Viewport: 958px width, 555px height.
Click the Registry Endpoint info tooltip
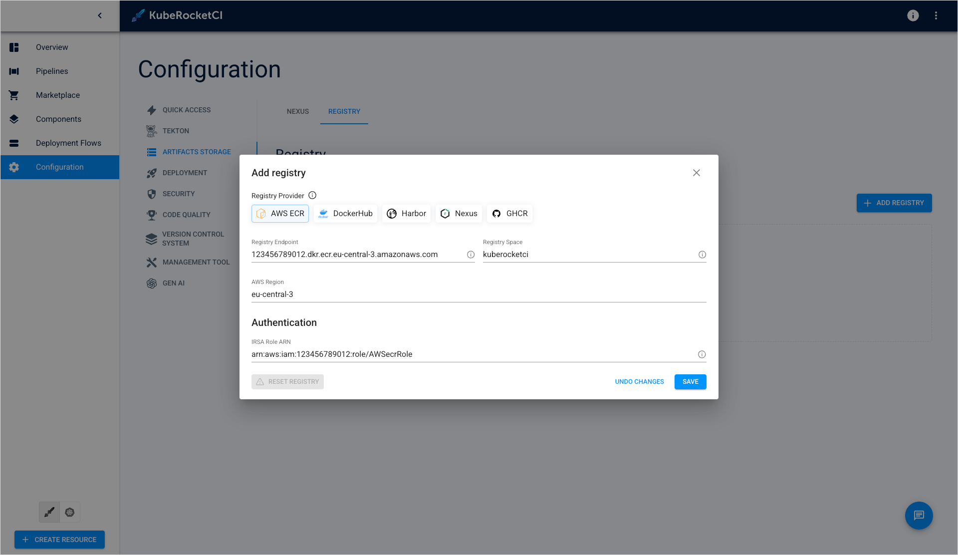point(471,254)
